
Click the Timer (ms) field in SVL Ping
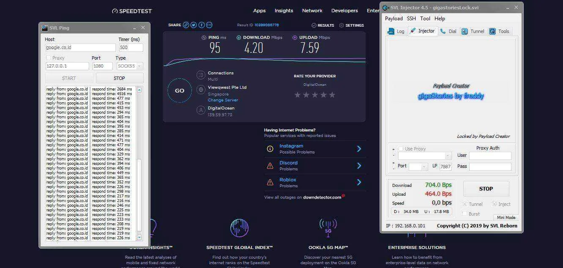131,48
